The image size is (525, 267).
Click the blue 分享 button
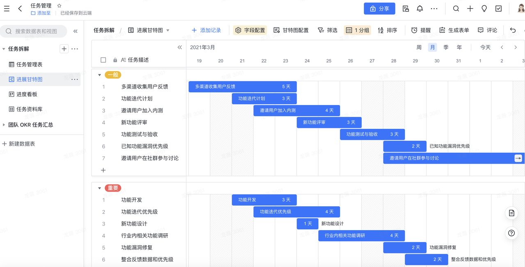(x=379, y=9)
